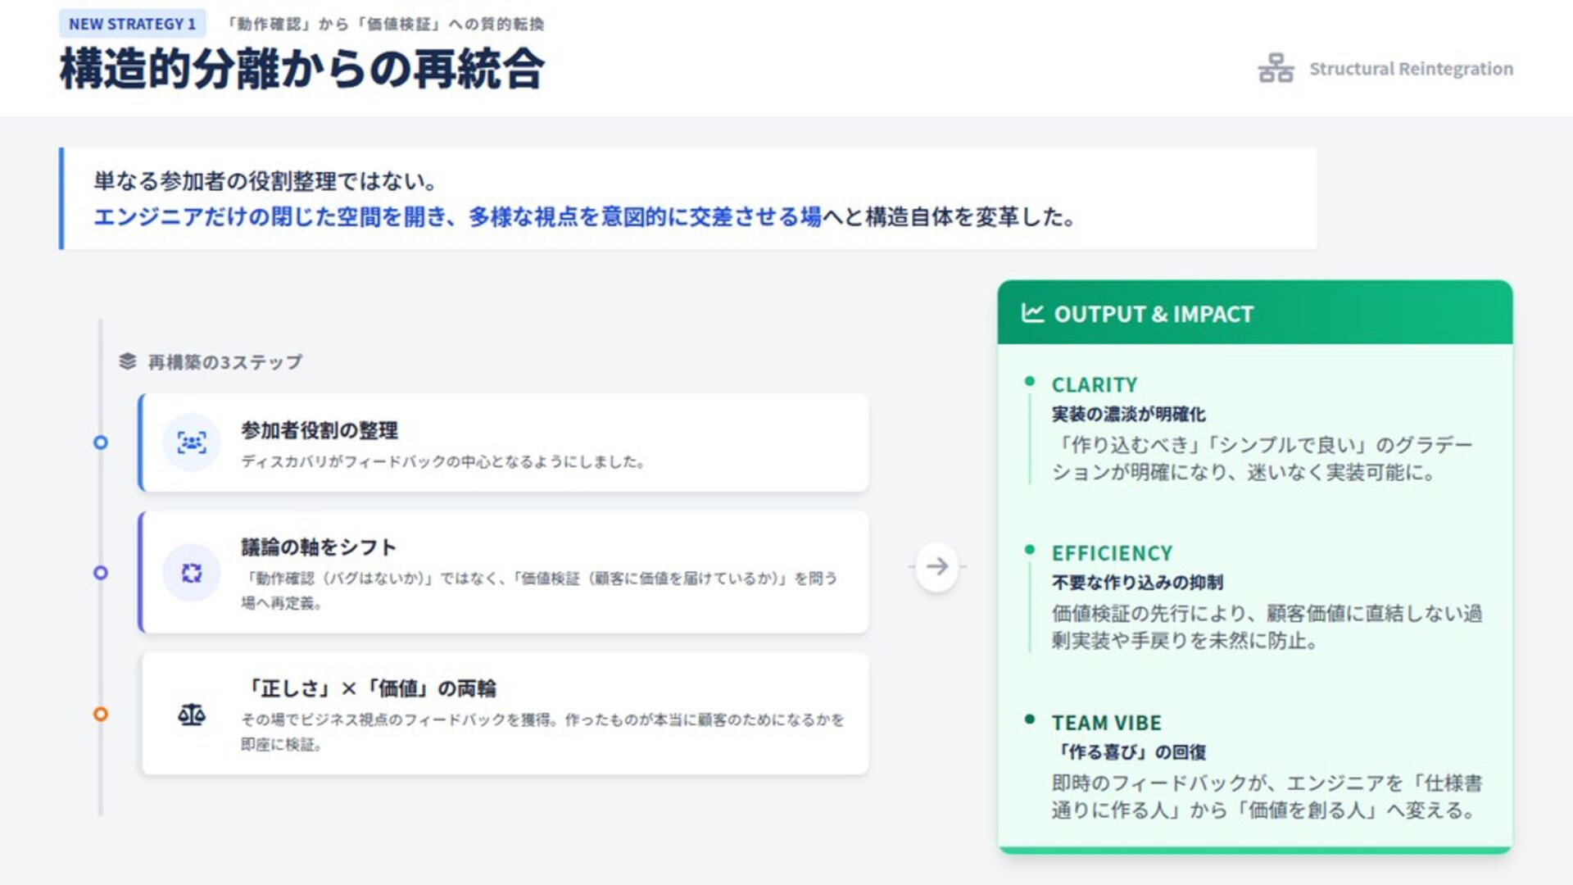Click the main title 構造的分離からの再統合
Screen dimensions: 1573x885
(301, 69)
